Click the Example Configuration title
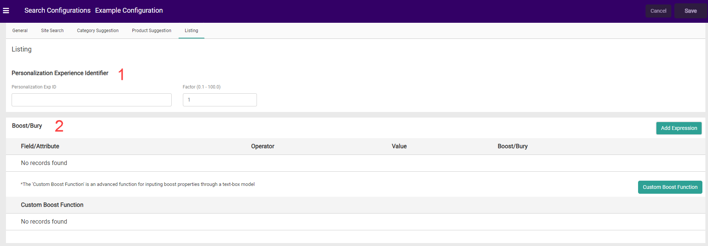The image size is (708, 246). pyautogui.click(x=129, y=10)
